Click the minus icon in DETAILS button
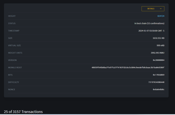Screen dimensions: 175x115 pos(161,9)
